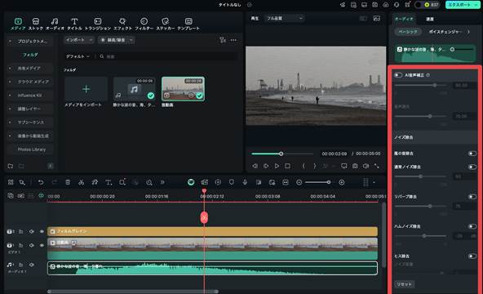Click the trash delete icon in timeline toolbar
This screenshot has height=294, width=483.
[68, 182]
